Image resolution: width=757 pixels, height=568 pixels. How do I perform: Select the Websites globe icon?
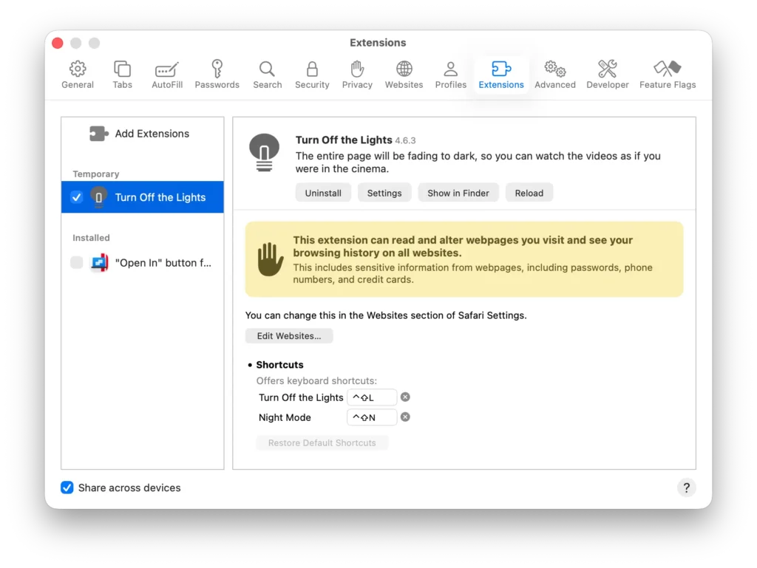[404, 75]
